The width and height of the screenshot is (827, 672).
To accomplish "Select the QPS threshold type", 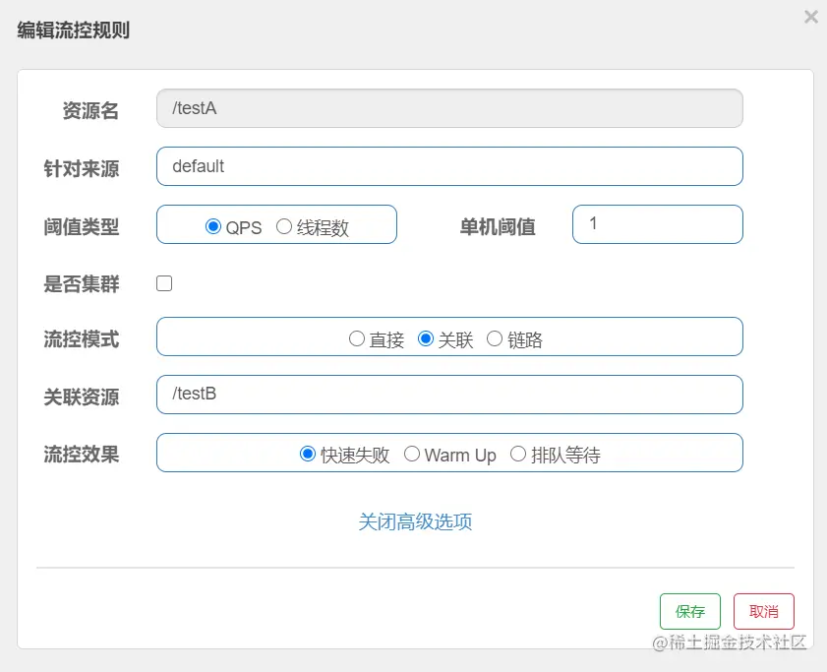I will click(213, 226).
